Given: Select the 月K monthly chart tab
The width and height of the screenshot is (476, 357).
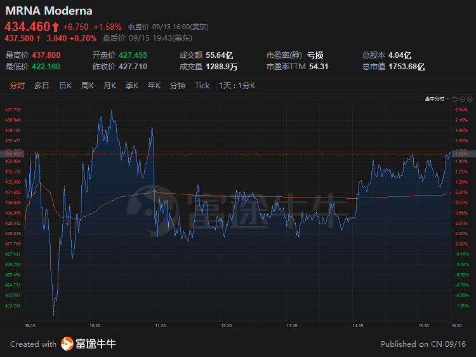Looking at the screenshot, I should click(x=110, y=86).
